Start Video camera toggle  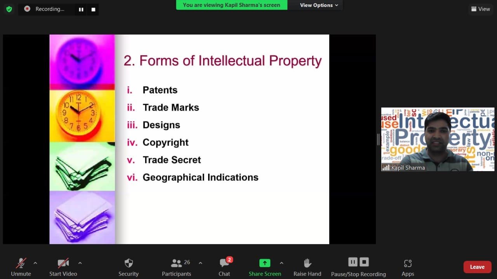click(x=63, y=267)
